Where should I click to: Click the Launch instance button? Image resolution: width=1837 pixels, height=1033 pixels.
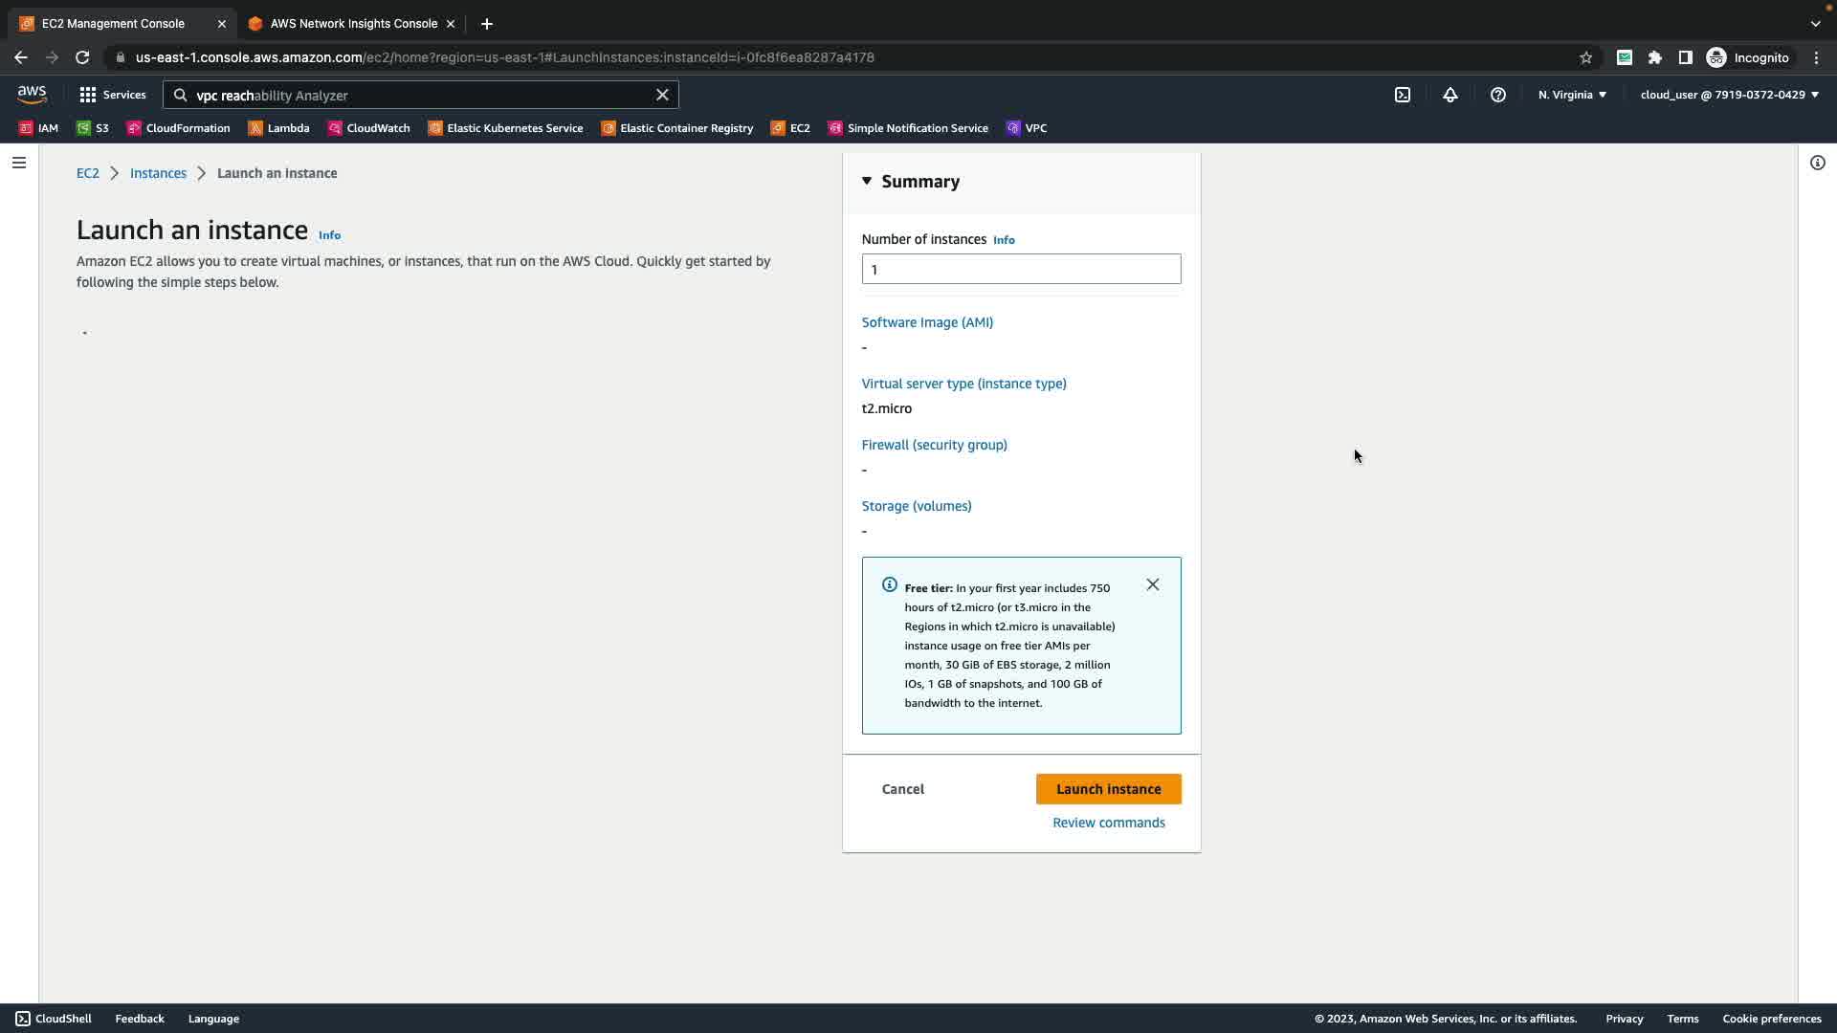coord(1108,789)
